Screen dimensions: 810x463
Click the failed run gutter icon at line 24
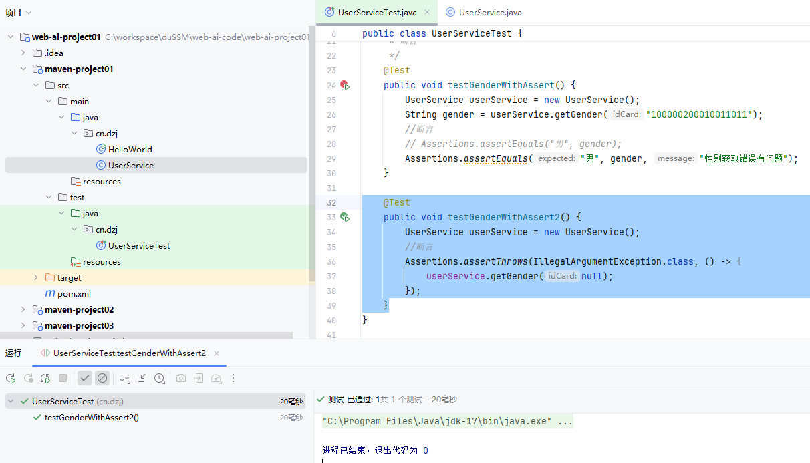(x=345, y=85)
